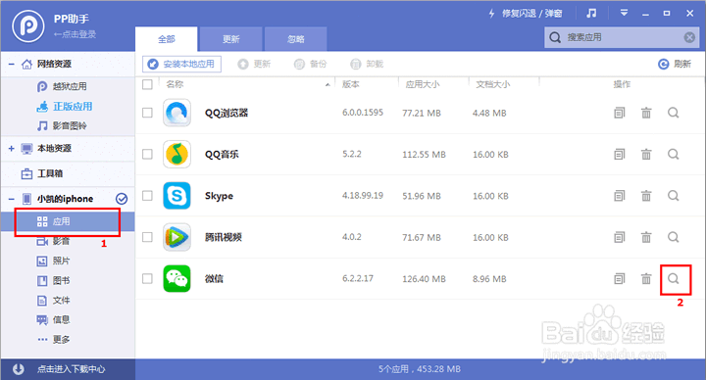Tick the checkbox for QQ浏览器
The width and height of the screenshot is (706, 380).
(147, 113)
